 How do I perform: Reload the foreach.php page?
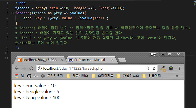click(31, 69)
